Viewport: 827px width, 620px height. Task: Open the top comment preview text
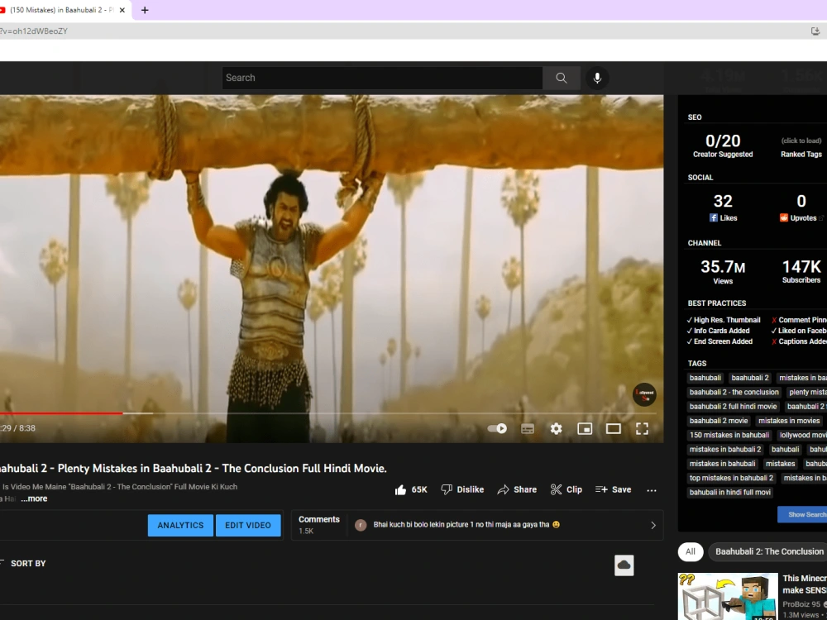466,525
